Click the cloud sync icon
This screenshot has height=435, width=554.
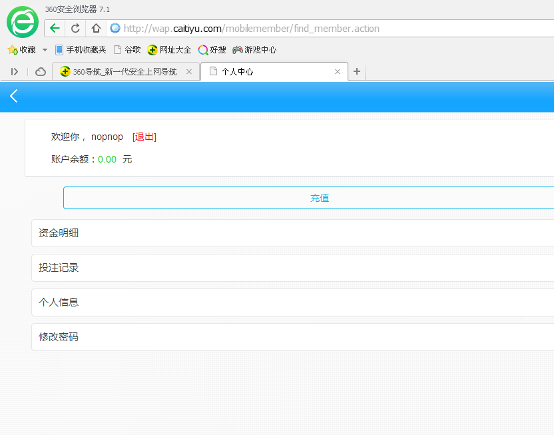coord(41,72)
